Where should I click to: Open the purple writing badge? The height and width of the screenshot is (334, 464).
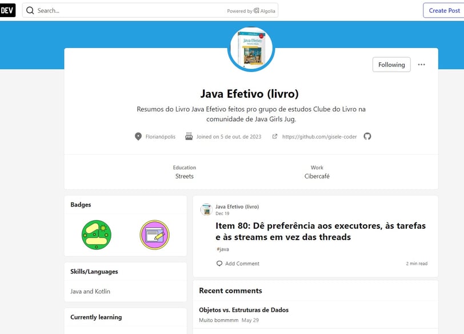pyautogui.click(x=154, y=235)
